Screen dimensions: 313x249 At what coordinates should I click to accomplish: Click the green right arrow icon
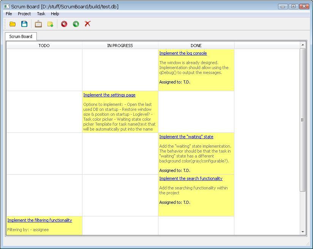[x=76, y=24]
